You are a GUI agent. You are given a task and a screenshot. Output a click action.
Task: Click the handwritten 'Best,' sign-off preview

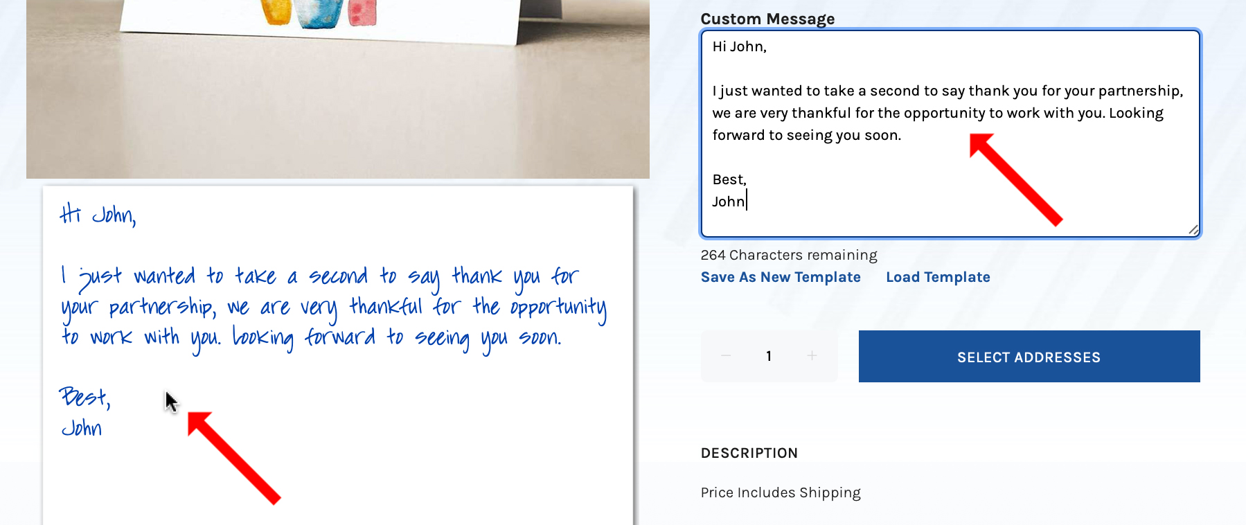coord(84,397)
